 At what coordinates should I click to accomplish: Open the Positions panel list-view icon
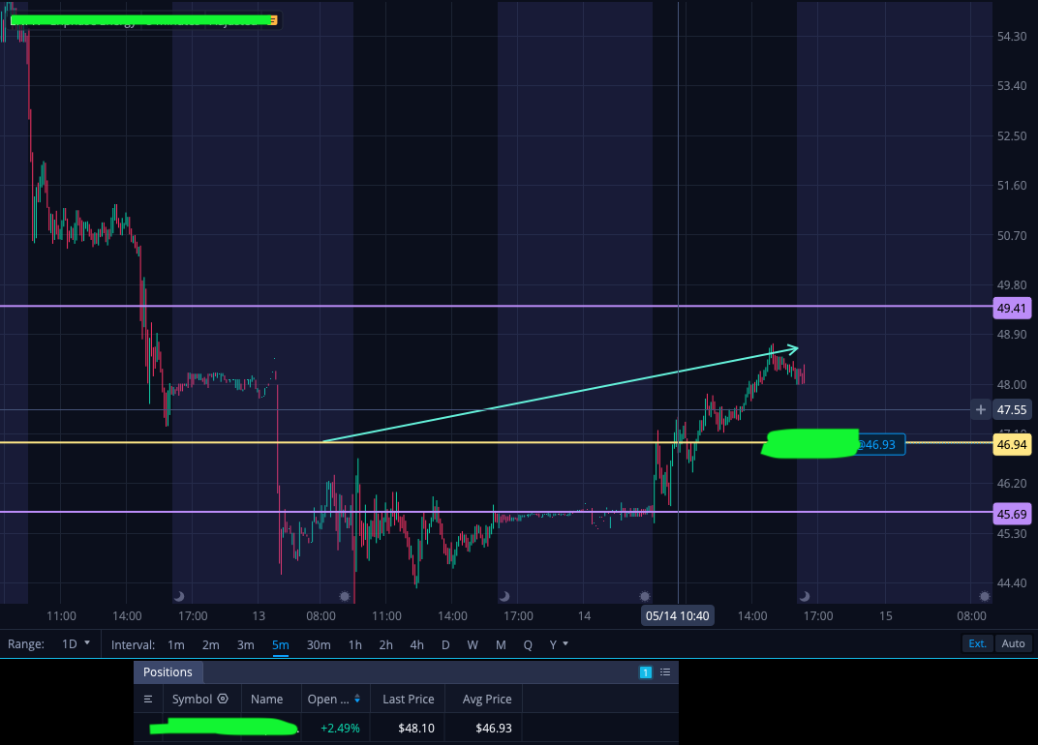pos(665,672)
